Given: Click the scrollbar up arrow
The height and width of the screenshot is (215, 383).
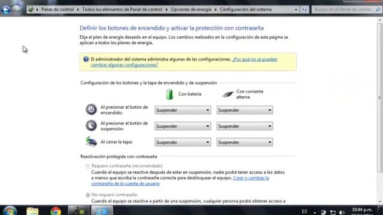Looking at the screenshot, I should (379, 20).
